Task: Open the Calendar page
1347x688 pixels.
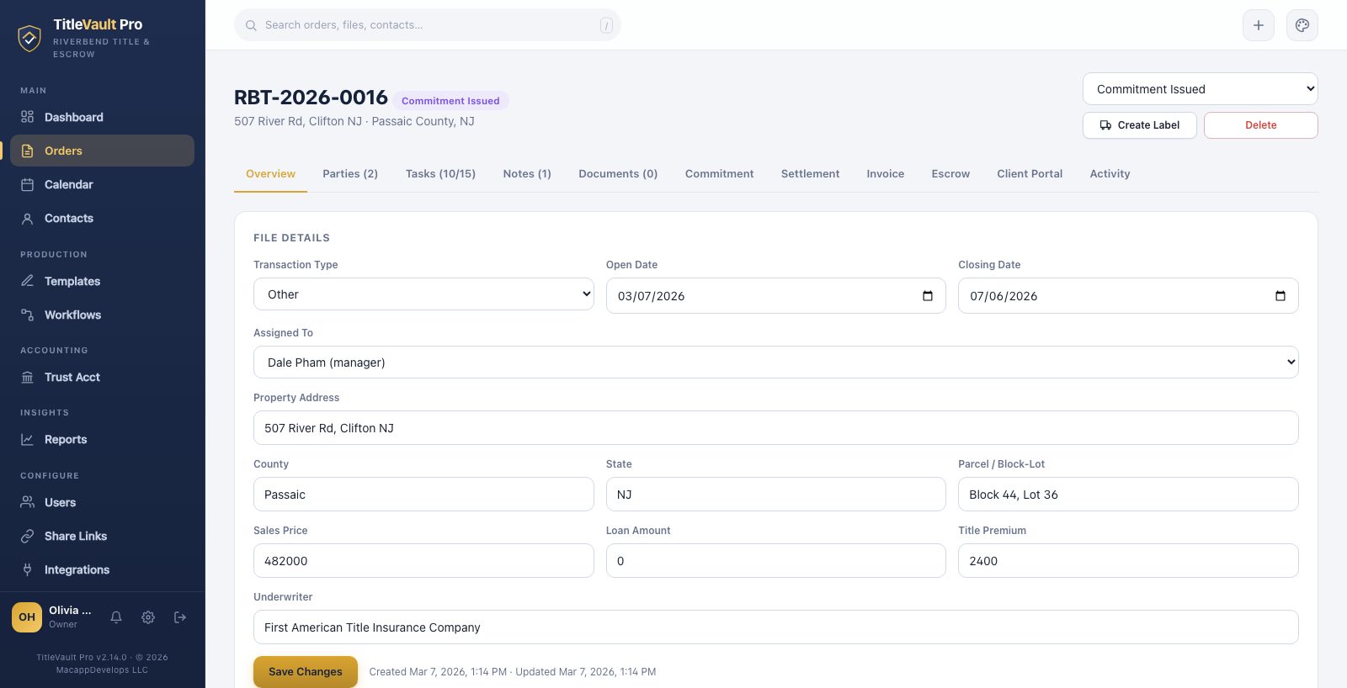Action: pos(102,184)
